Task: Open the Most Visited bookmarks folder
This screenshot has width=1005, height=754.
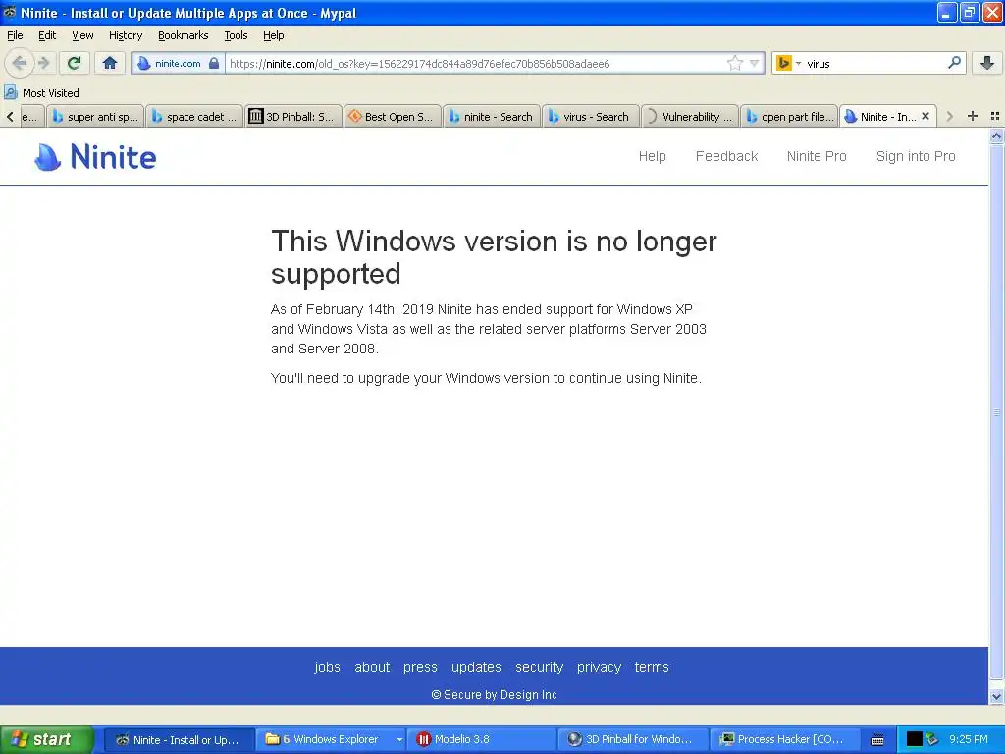Action: (41, 93)
